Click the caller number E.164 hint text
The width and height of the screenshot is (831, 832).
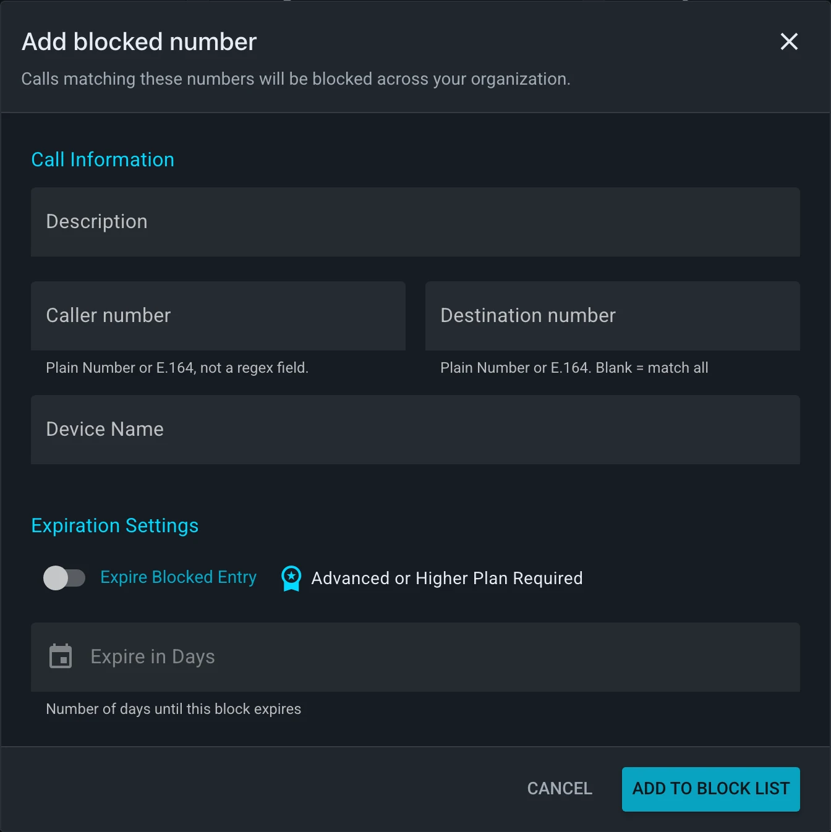tap(177, 368)
